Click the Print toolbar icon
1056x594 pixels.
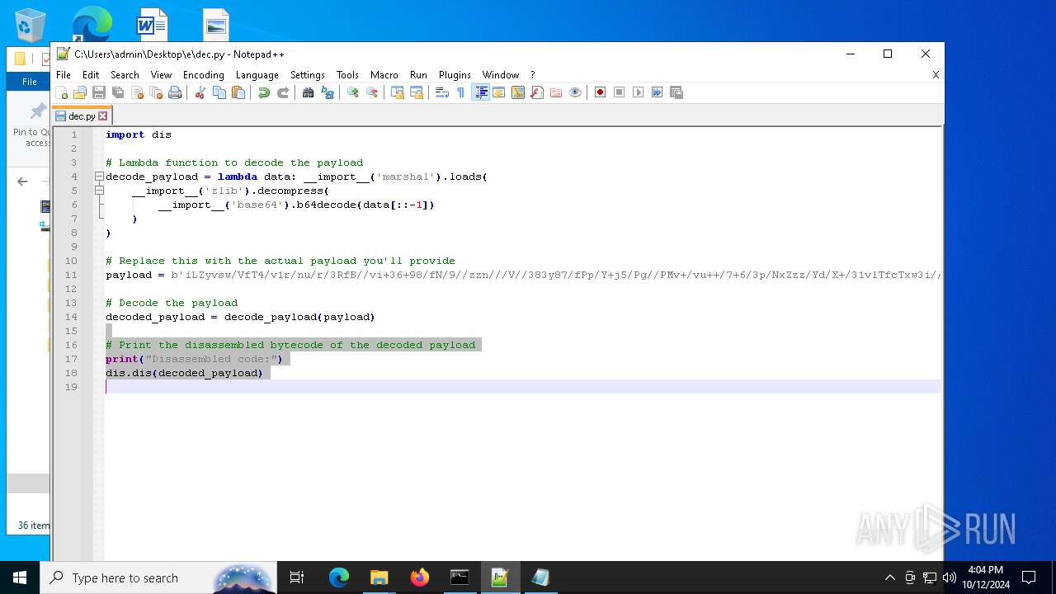175,92
